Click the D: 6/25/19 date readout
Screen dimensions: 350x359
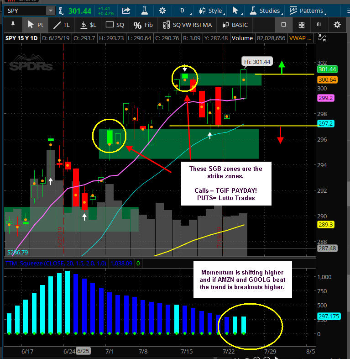[x=56, y=38]
